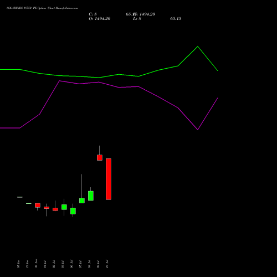This screenshot has width=277, height=277.
Task: Select the 08 Jul date axis label
Action: (89, 264)
